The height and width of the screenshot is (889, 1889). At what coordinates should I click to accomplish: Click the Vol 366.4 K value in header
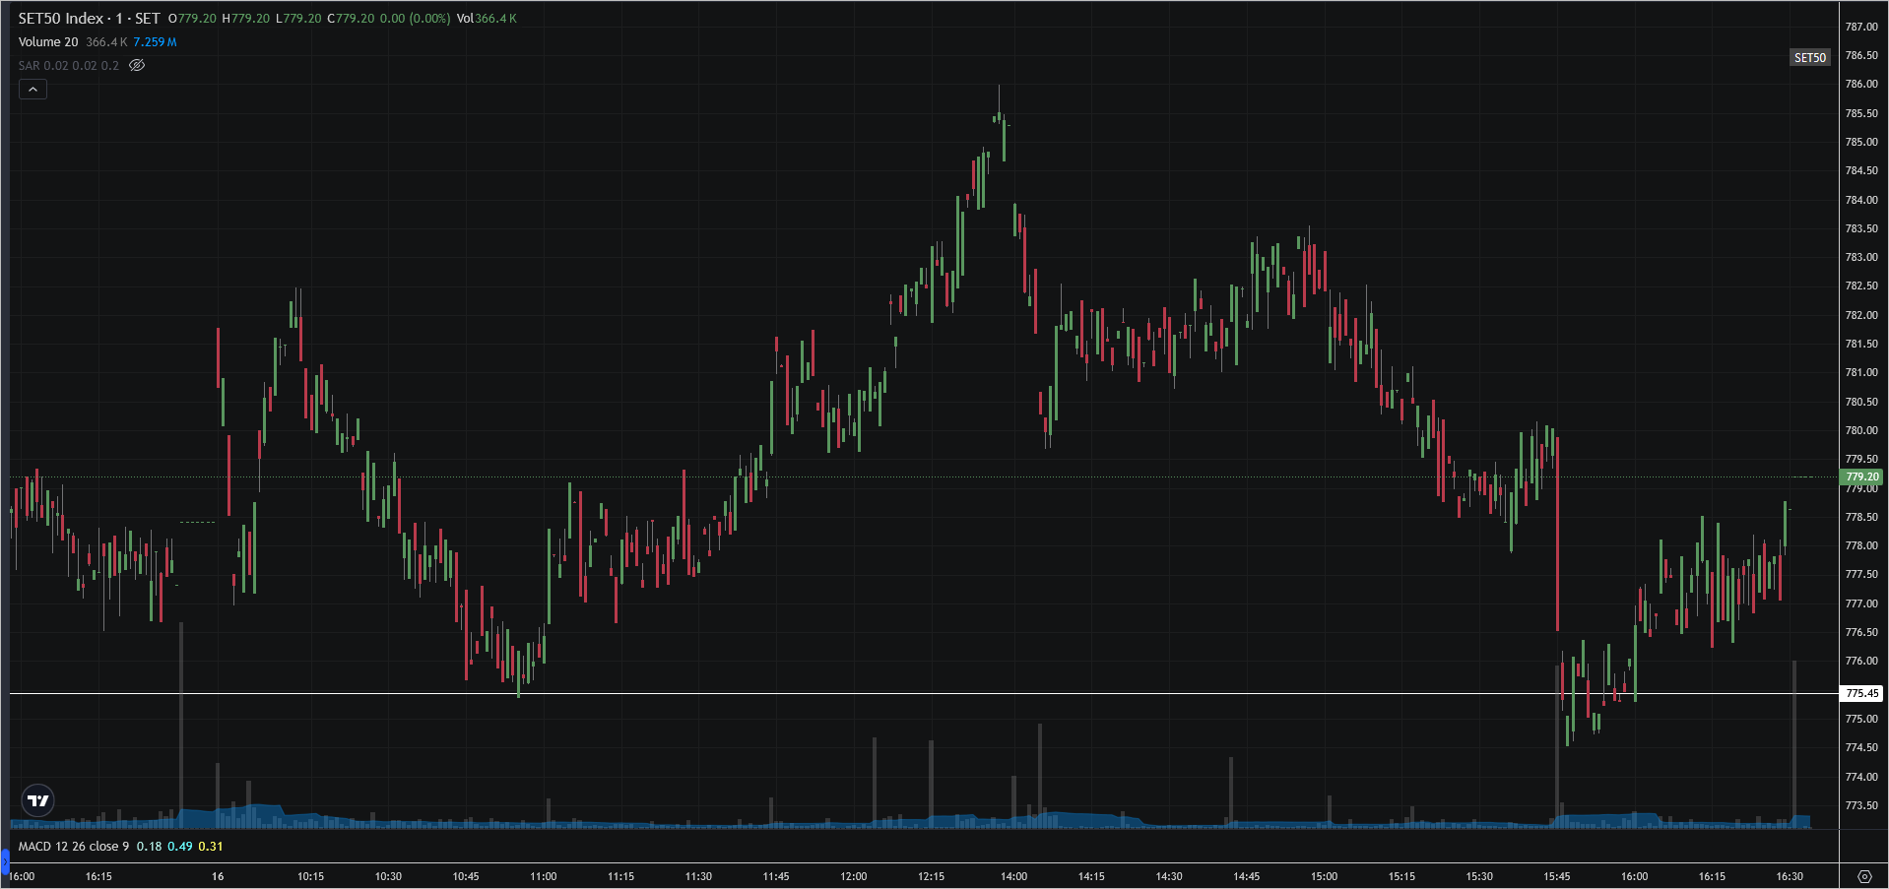pyautogui.click(x=487, y=19)
